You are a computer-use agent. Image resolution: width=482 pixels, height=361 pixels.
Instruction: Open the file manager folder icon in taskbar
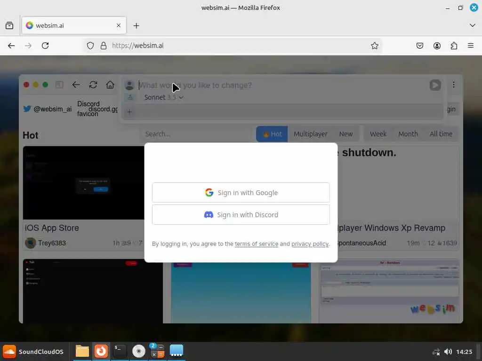[82, 351]
